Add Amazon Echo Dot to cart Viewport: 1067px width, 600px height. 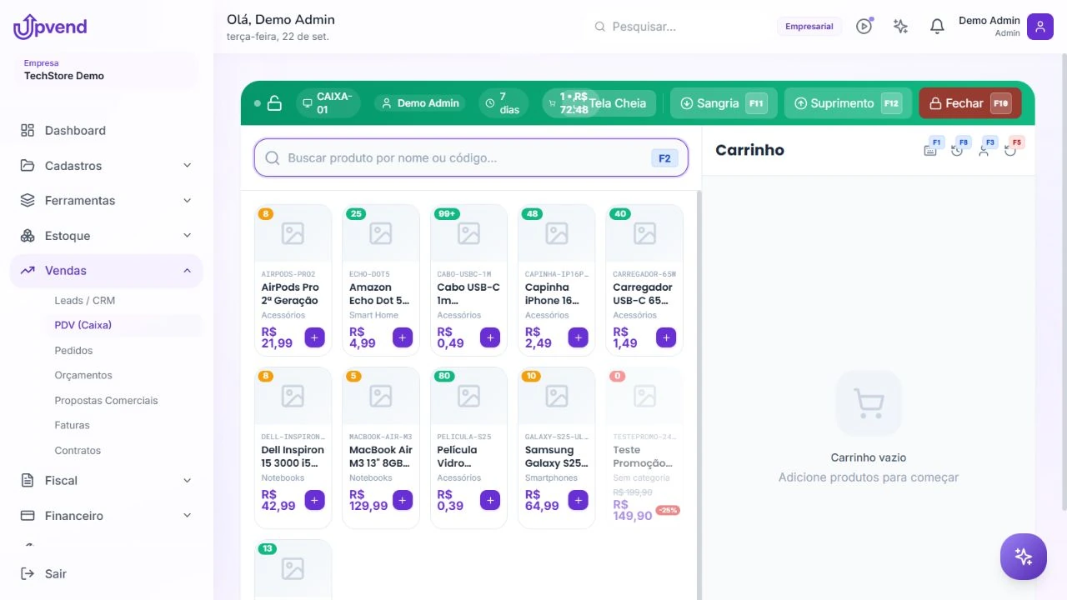point(403,337)
